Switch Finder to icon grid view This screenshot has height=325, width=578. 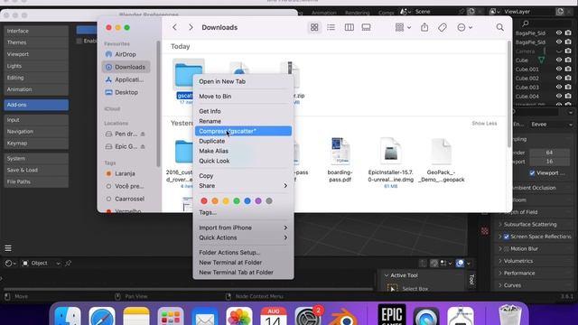tap(314, 27)
